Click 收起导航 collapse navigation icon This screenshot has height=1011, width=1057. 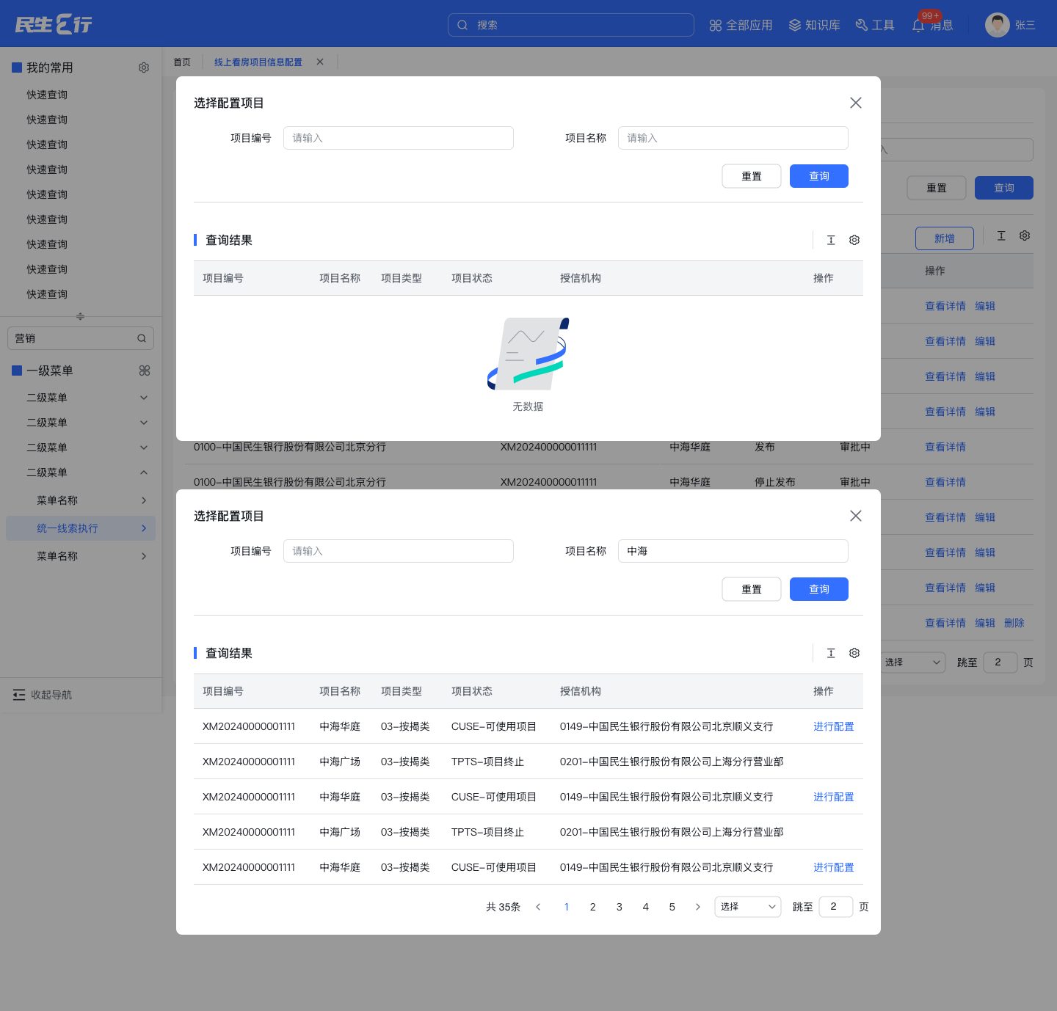click(x=19, y=695)
